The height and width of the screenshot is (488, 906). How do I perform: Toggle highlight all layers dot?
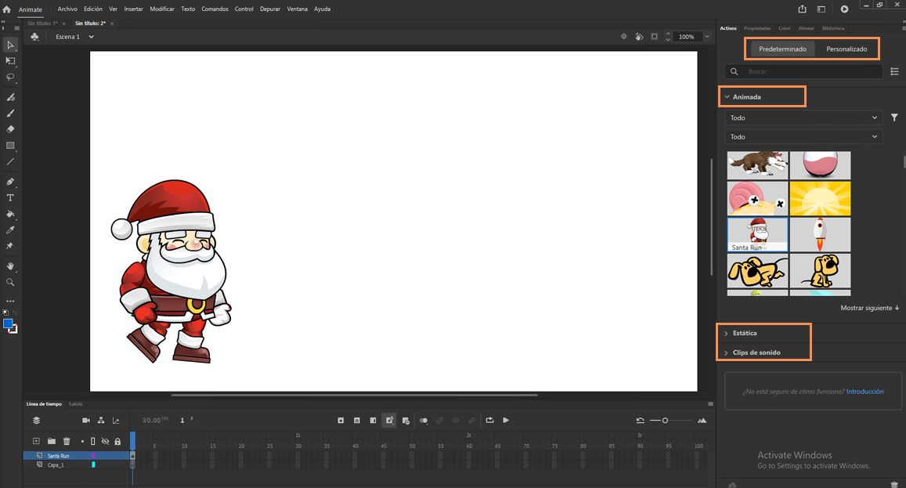(x=83, y=441)
